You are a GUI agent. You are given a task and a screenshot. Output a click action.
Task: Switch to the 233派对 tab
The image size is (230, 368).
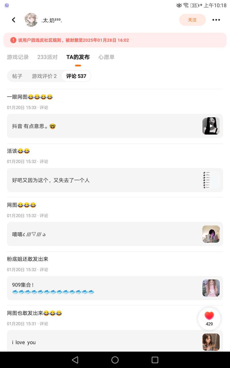[47, 57]
